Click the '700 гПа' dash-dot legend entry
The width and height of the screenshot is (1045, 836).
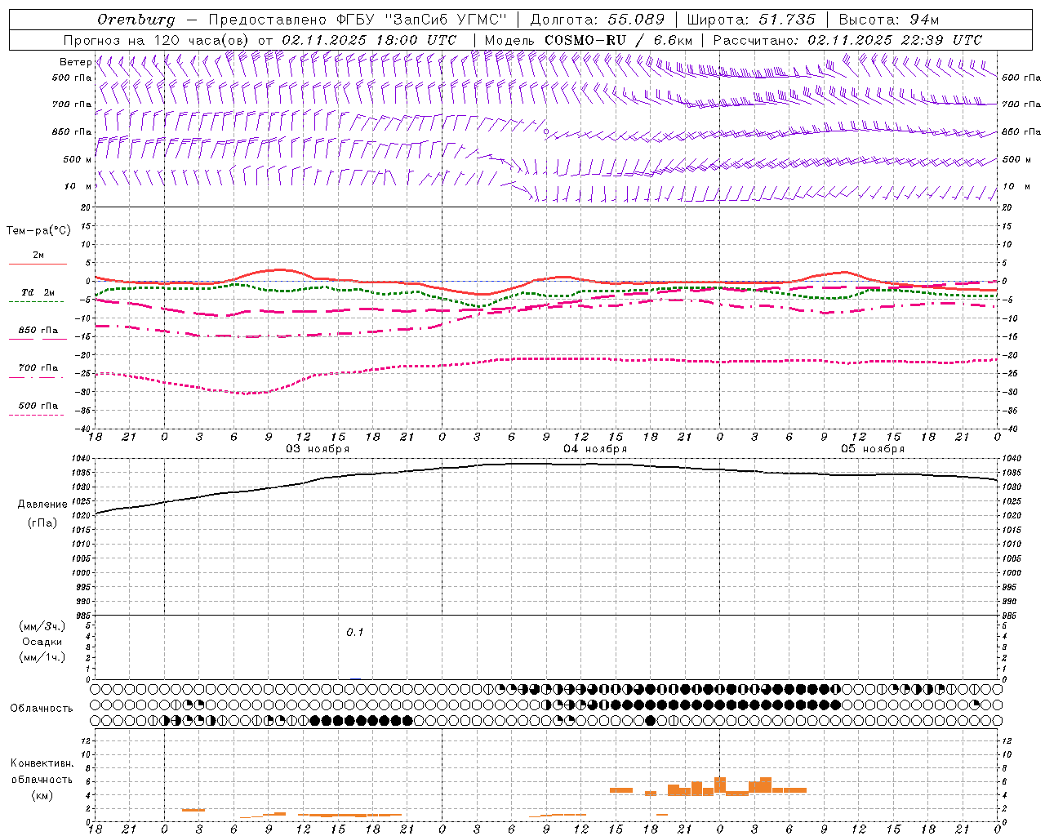tap(38, 368)
